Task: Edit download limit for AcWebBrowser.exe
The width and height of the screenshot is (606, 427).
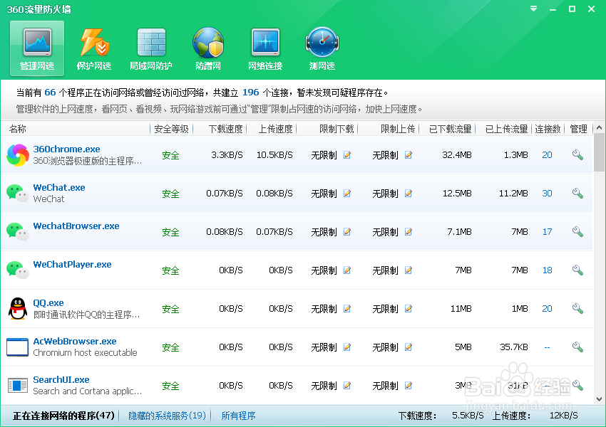Action: click(x=347, y=347)
